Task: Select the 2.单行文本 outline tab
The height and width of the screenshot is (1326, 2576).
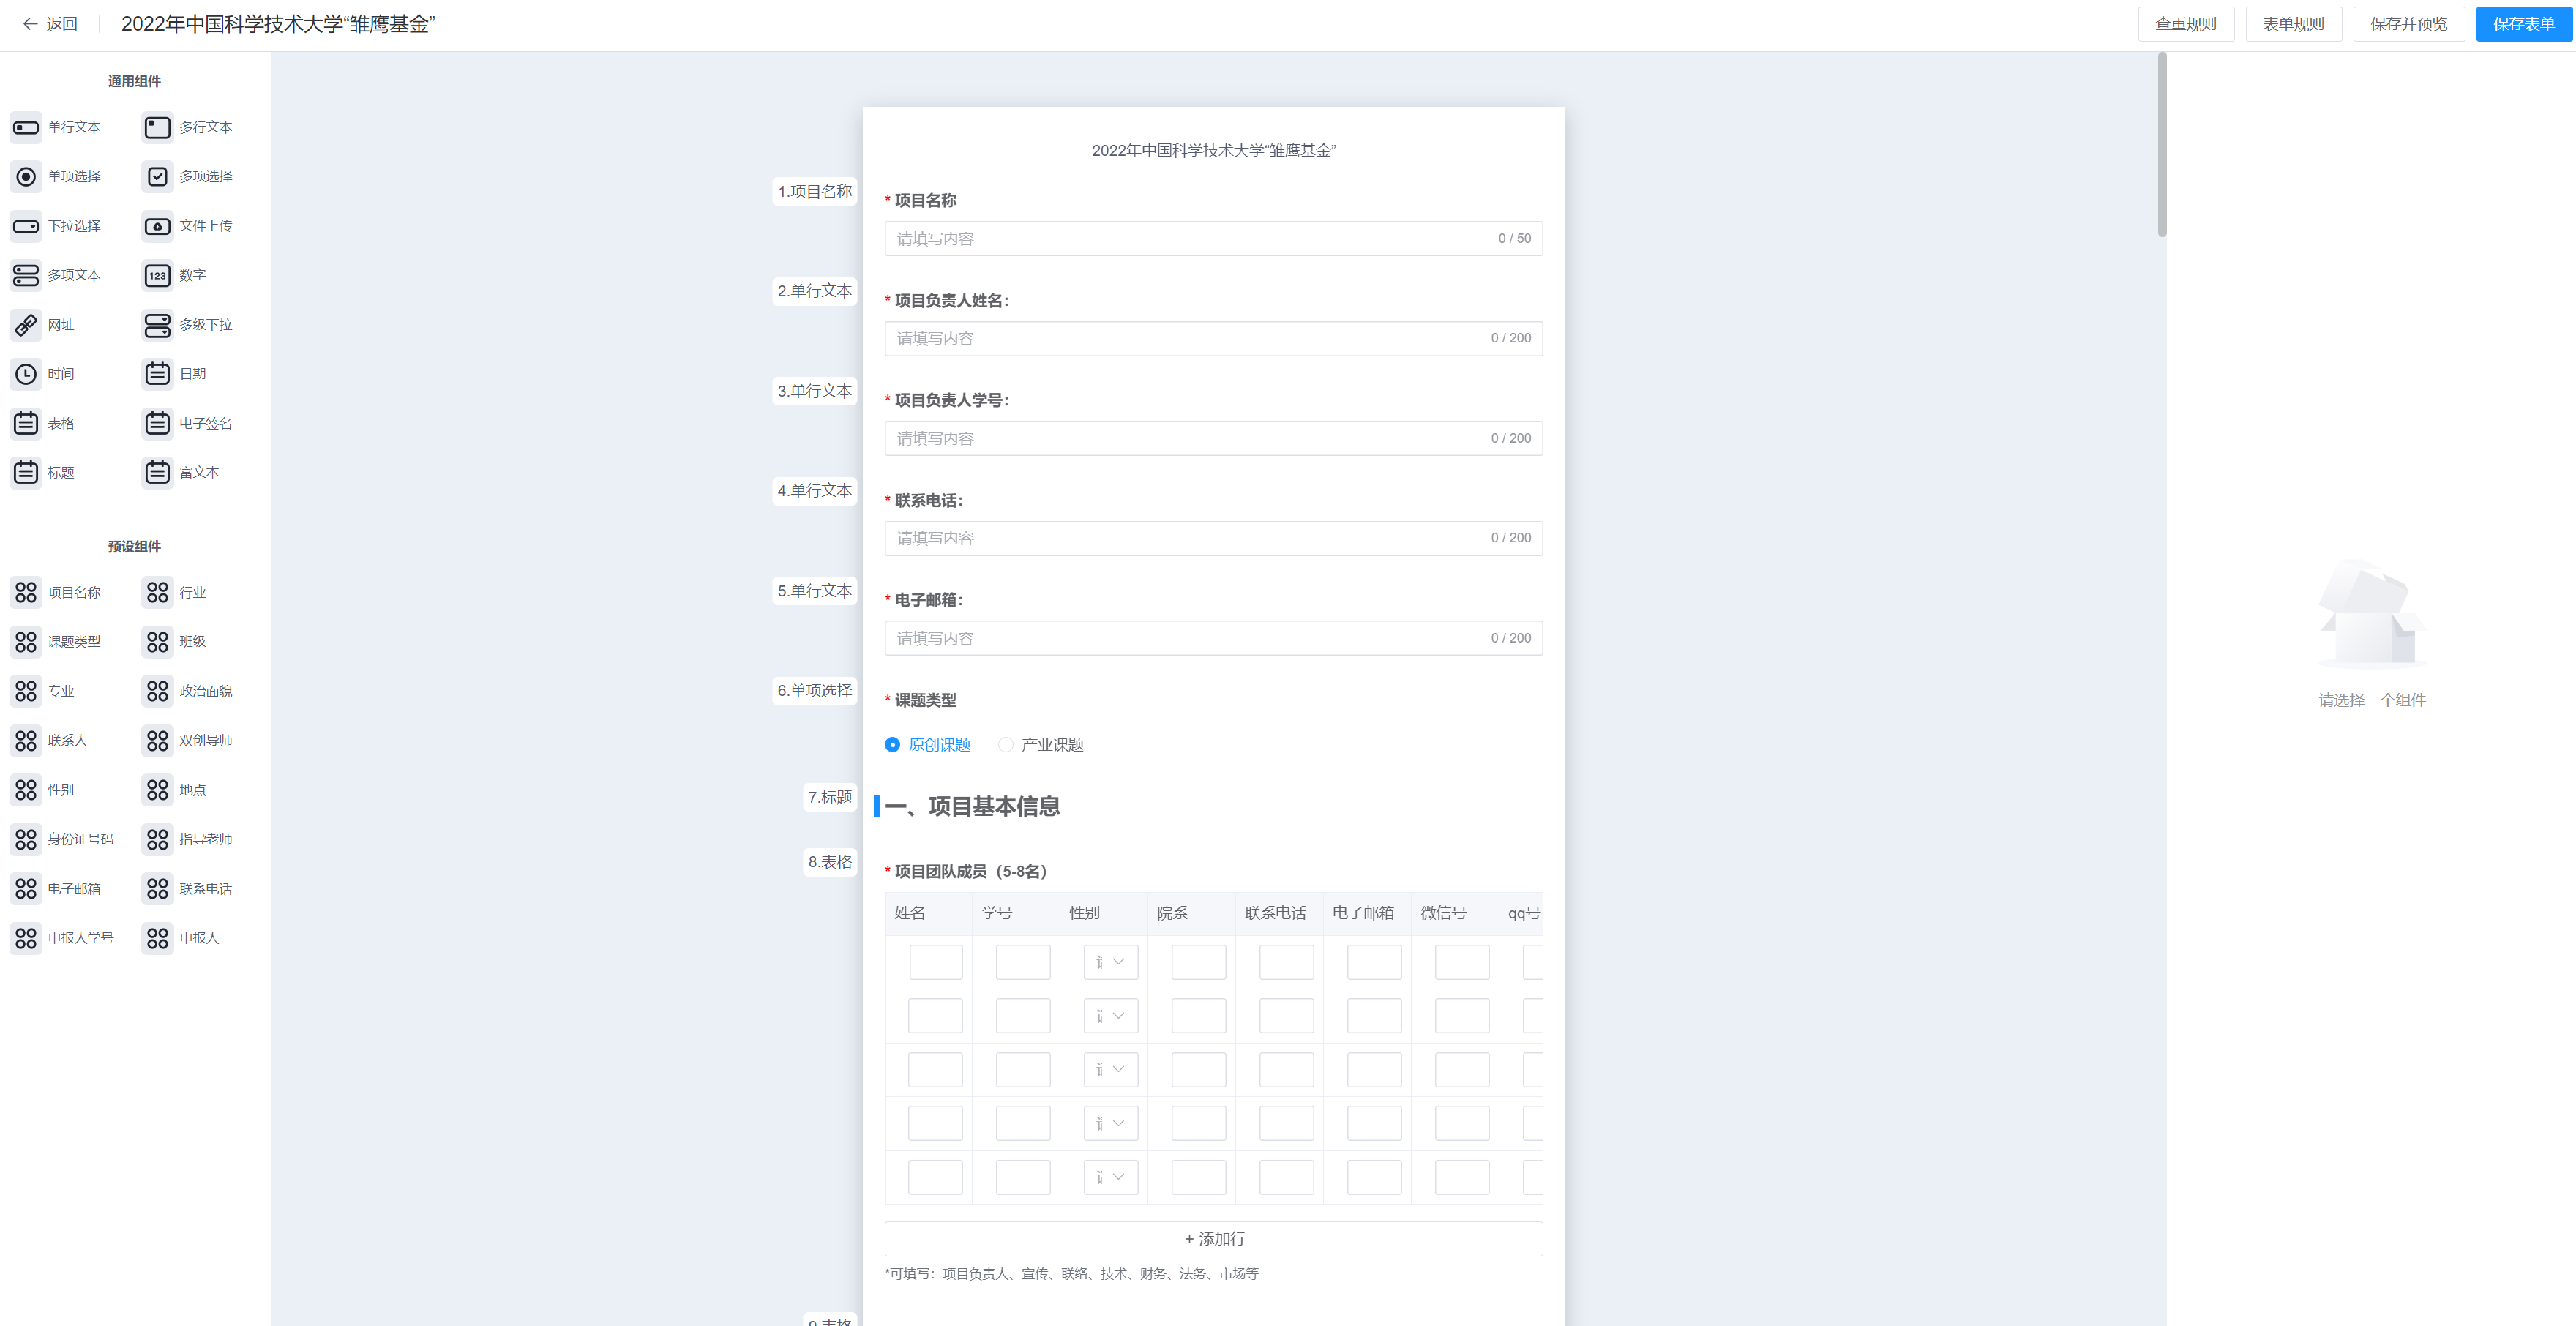Action: pos(815,291)
